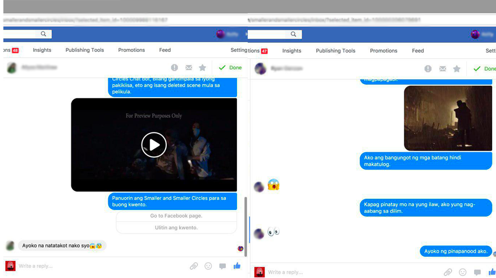Viewport: 496px width, 278px height.
Task: Mark right conversation as Done
Action: pyautogui.click(x=484, y=69)
